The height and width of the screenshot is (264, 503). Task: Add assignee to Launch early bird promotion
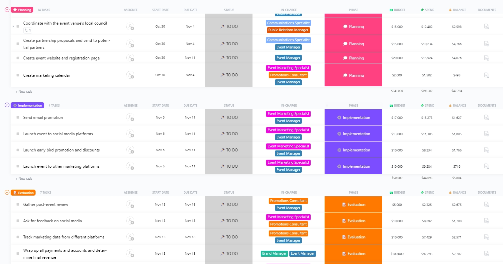click(130, 150)
